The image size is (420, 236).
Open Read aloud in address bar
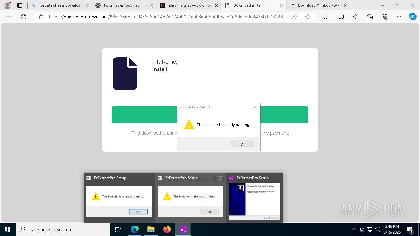click(x=295, y=17)
